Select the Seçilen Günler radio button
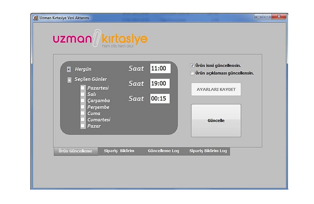The height and width of the screenshot is (204, 314). tap(69, 80)
